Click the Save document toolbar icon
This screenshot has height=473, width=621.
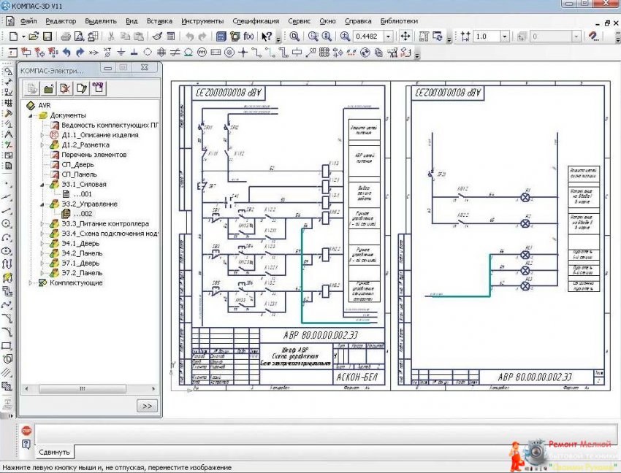pyautogui.click(x=49, y=36)
